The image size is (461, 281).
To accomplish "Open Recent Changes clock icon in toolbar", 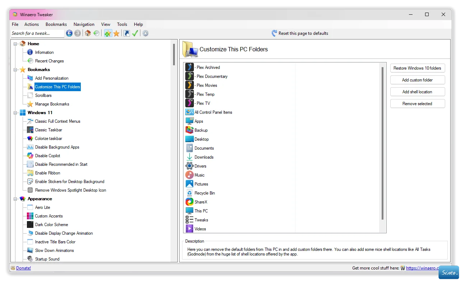I will tap(97, 33).
